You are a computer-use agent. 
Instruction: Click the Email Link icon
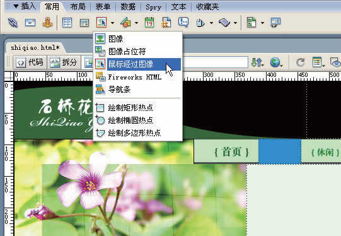tap(30, 23)
